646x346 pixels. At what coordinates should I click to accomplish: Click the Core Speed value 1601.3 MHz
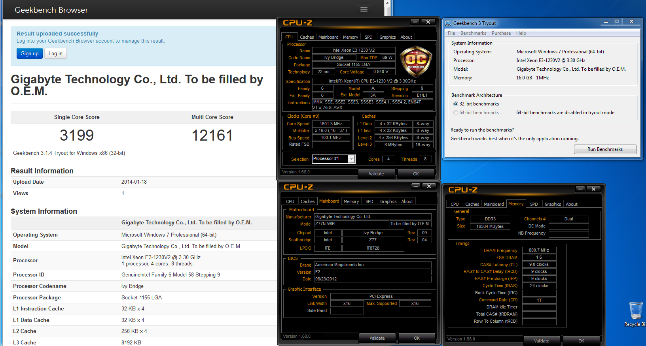[x=331, y=124]
